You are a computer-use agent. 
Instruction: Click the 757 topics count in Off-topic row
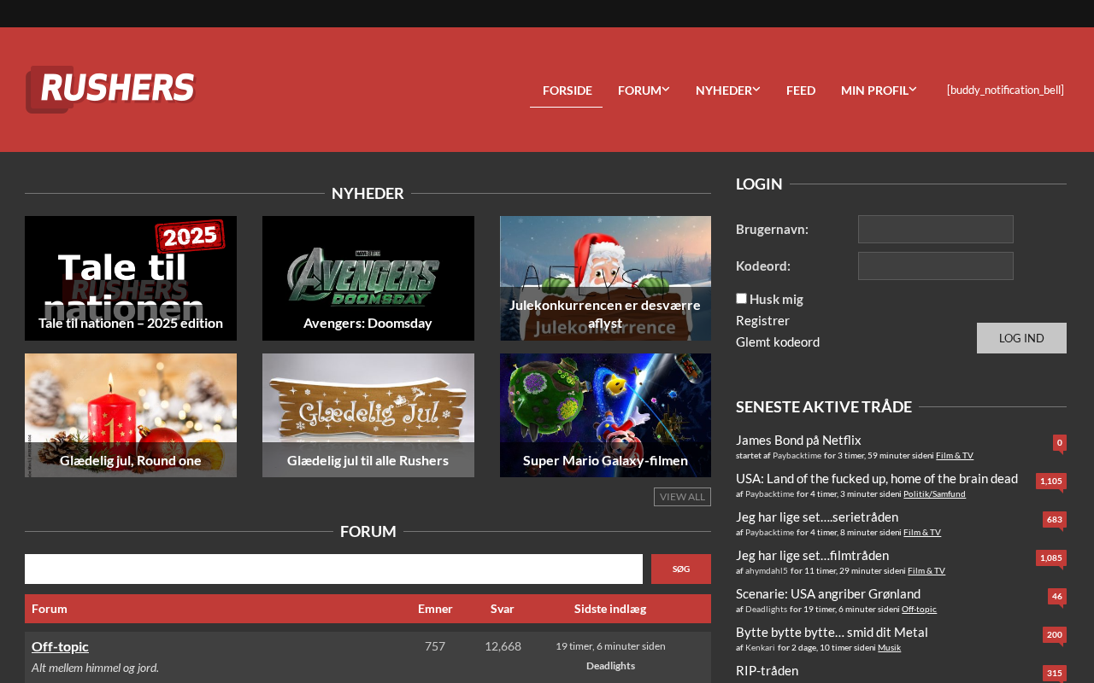pos(435,646)
